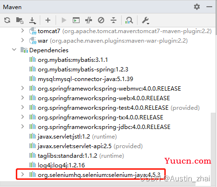Image resolution: width=217 pixels, height=187 pixels.
Task: Select spring-tx:4.0.0.RELEASE row text
Action: point(101,117)
